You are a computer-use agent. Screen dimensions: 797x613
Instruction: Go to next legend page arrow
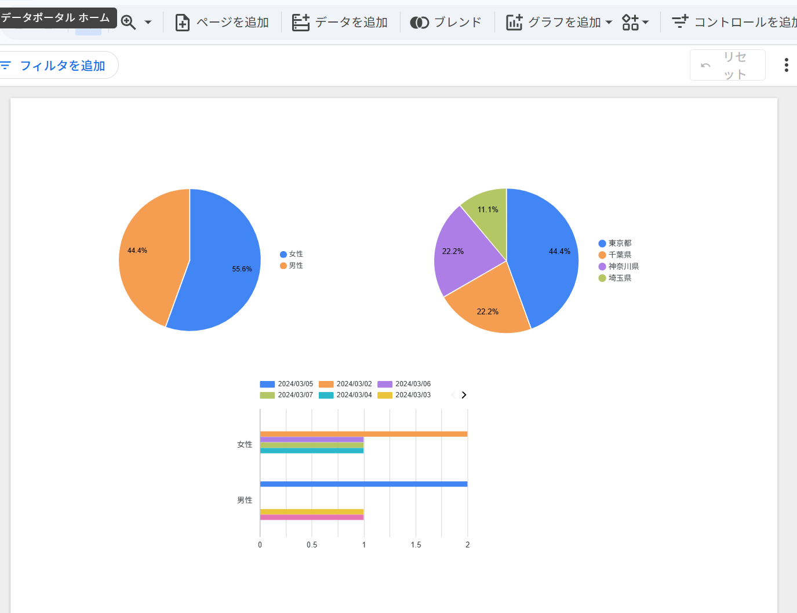click(464, 395)
